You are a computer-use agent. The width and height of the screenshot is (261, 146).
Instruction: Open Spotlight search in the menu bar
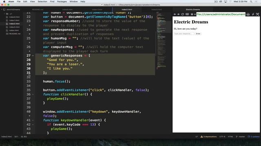click(251, 2)
